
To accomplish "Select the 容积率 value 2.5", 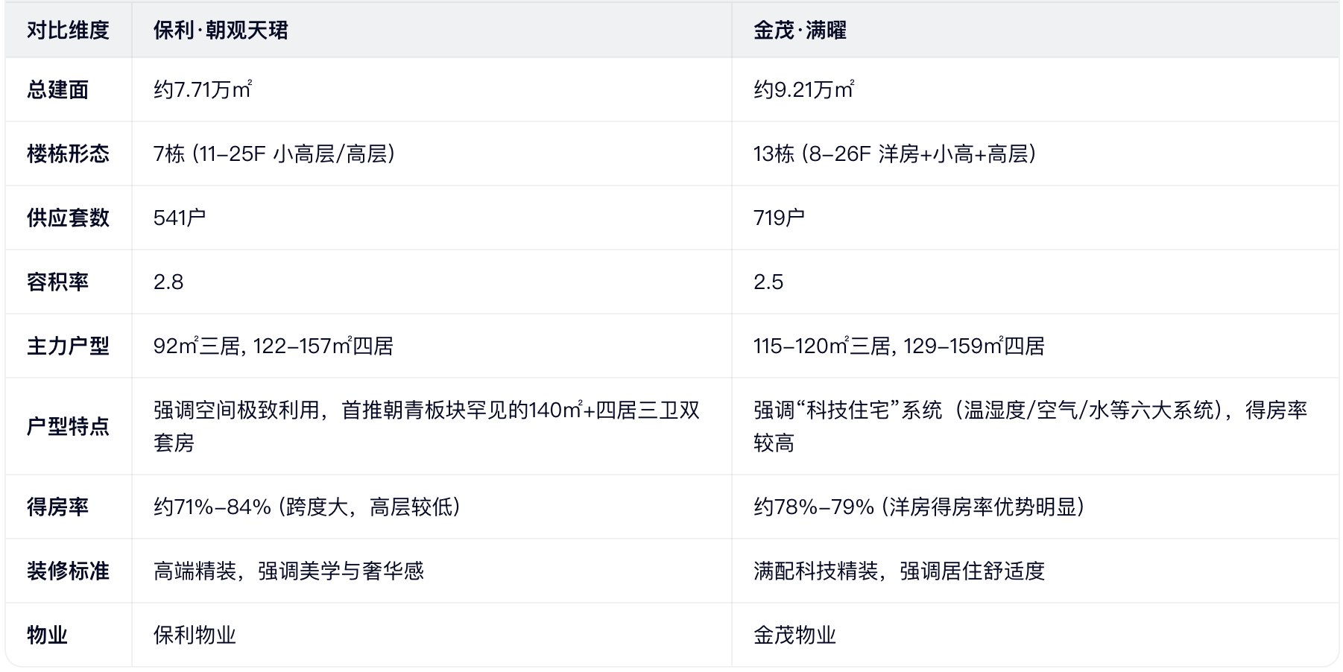I will (768, 282).
